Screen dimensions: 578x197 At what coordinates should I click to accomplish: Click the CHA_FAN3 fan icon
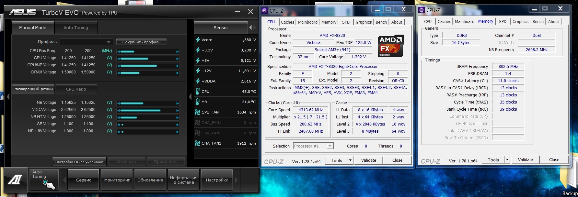point(197,143)
